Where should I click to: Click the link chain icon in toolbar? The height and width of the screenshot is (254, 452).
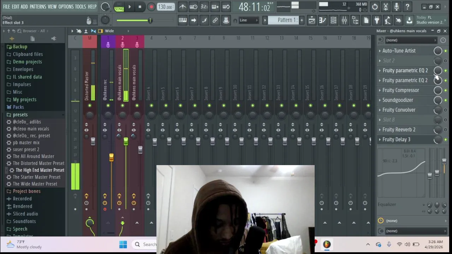pyautogui.click(x=215, y=20)
